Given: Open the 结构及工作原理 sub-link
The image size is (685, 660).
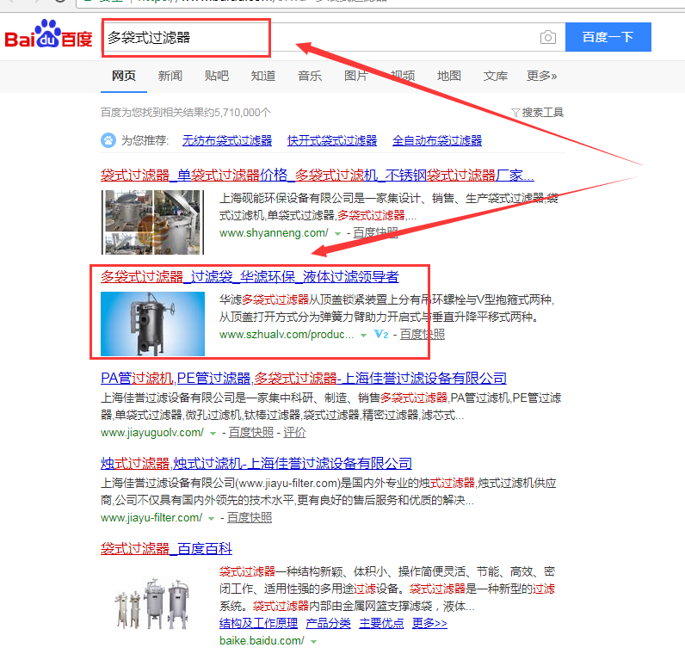Looking at the screenshot, I should click(x=258, y=623).
